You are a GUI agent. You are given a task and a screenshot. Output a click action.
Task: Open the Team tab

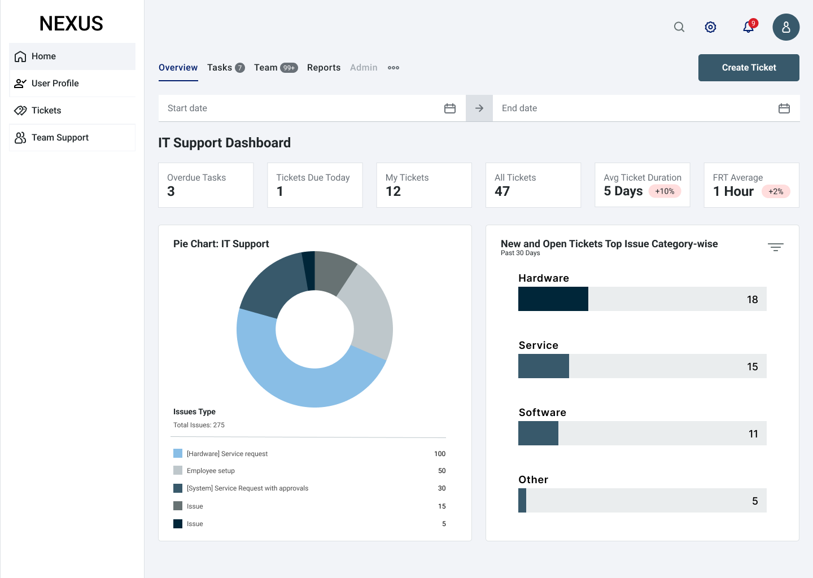tap(276, 68)
